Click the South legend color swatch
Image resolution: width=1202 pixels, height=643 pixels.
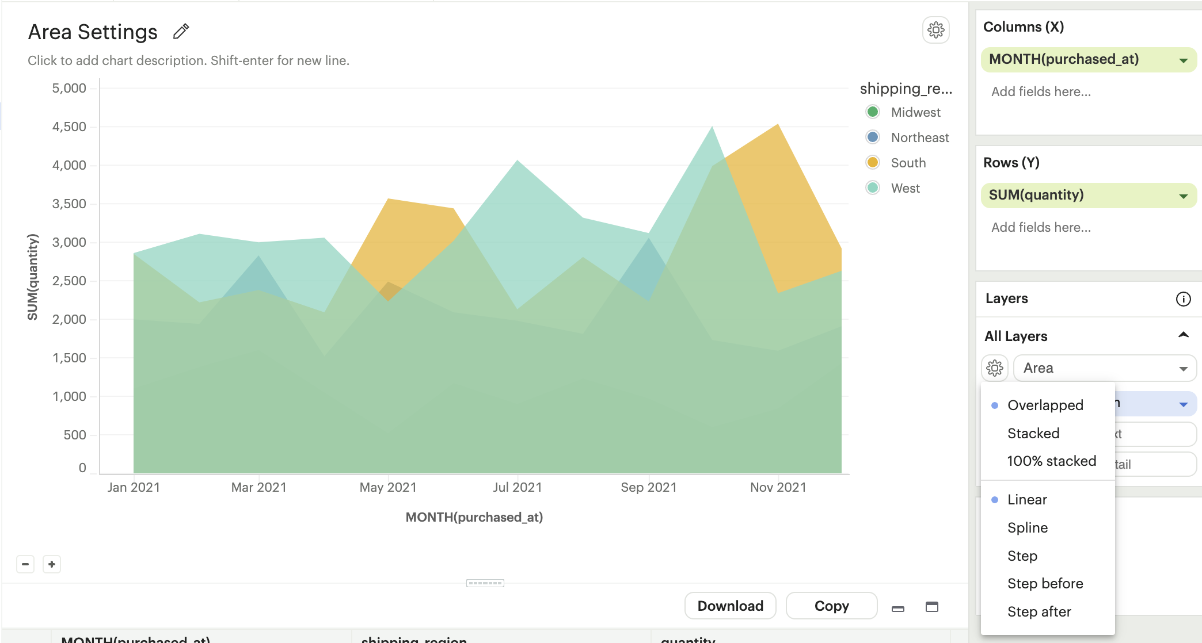click(872, 163)
